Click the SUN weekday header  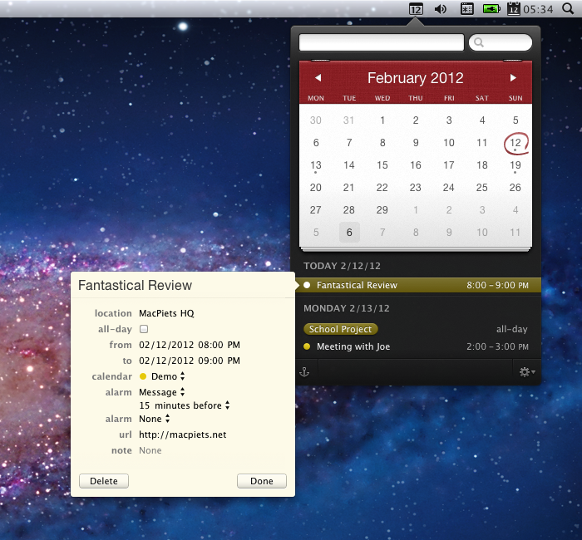tap(515, 98)
